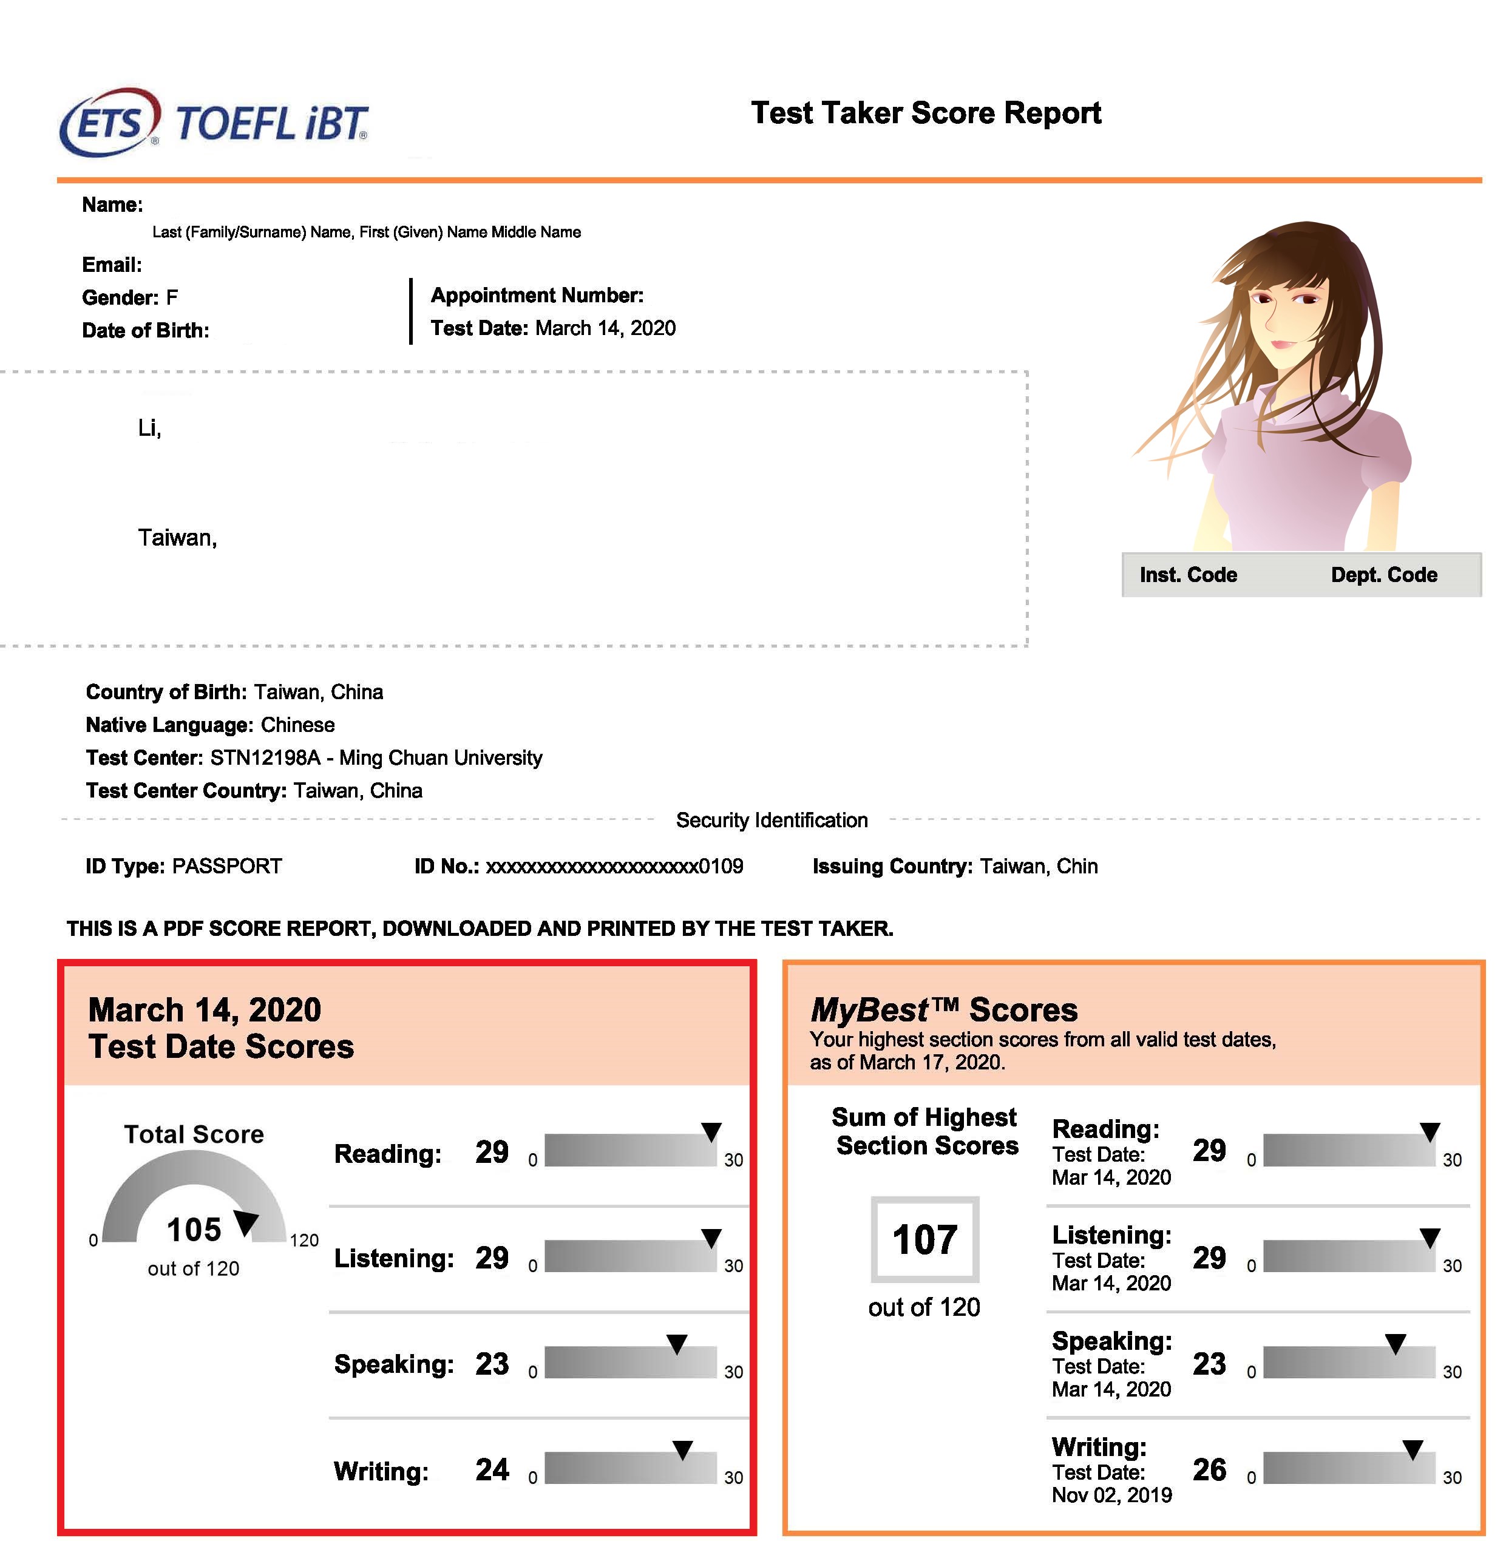Click the 'Email:' label
Screen dimensions: 1506x1541
point(112,265)
